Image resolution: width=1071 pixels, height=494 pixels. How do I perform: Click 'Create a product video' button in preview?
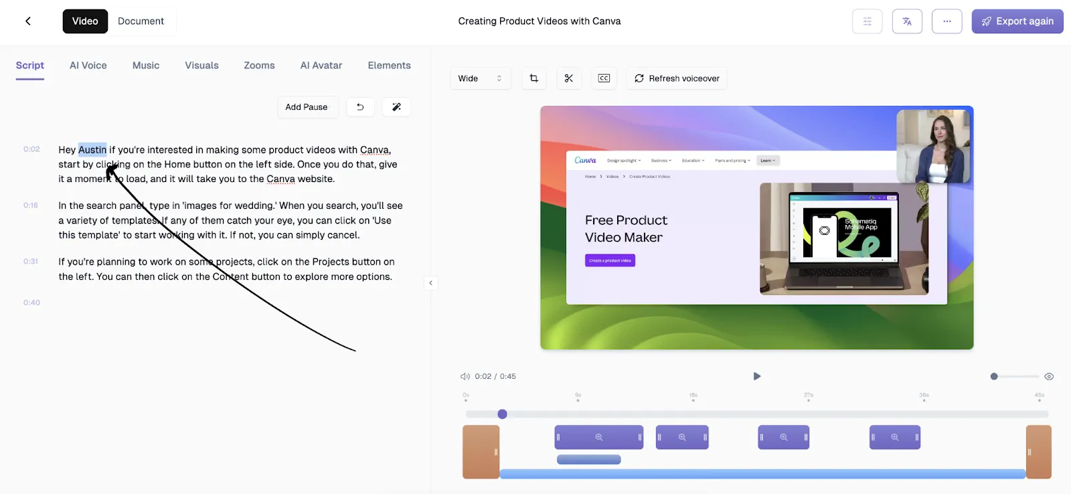(610, 260)
